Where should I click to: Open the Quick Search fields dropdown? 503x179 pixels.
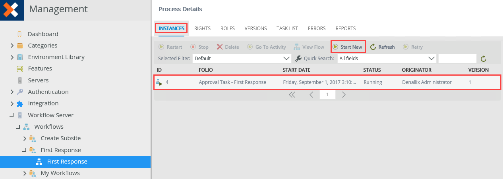click(387, 58)
